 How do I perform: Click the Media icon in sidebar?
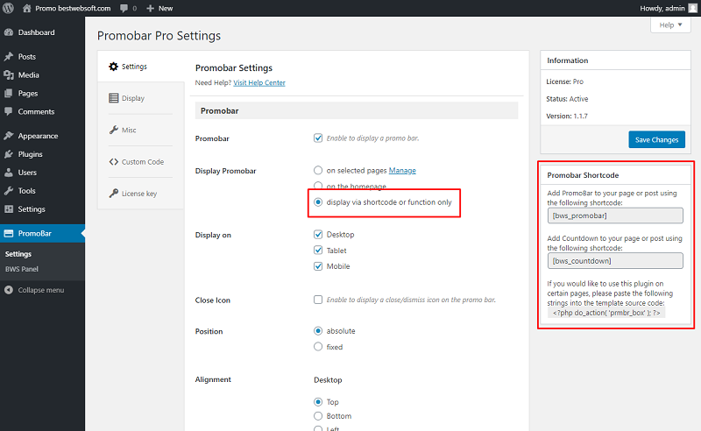[x=9, y=75]
